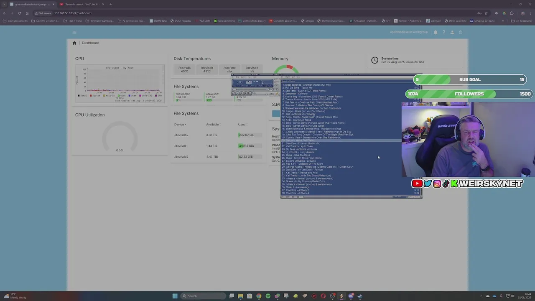Open the All Bookmarks folder
This screenshot has width=535, height=301.
521,21
